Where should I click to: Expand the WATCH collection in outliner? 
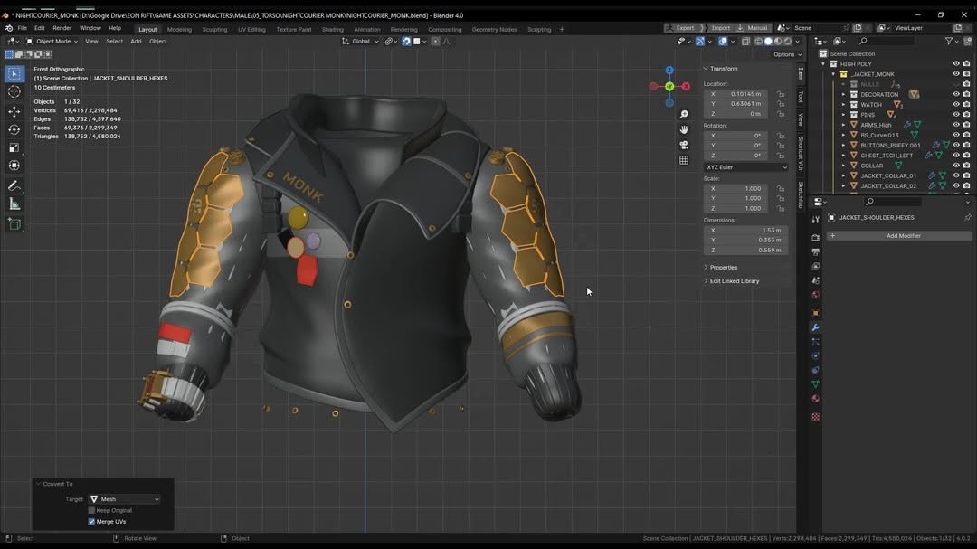coord(843,105)
